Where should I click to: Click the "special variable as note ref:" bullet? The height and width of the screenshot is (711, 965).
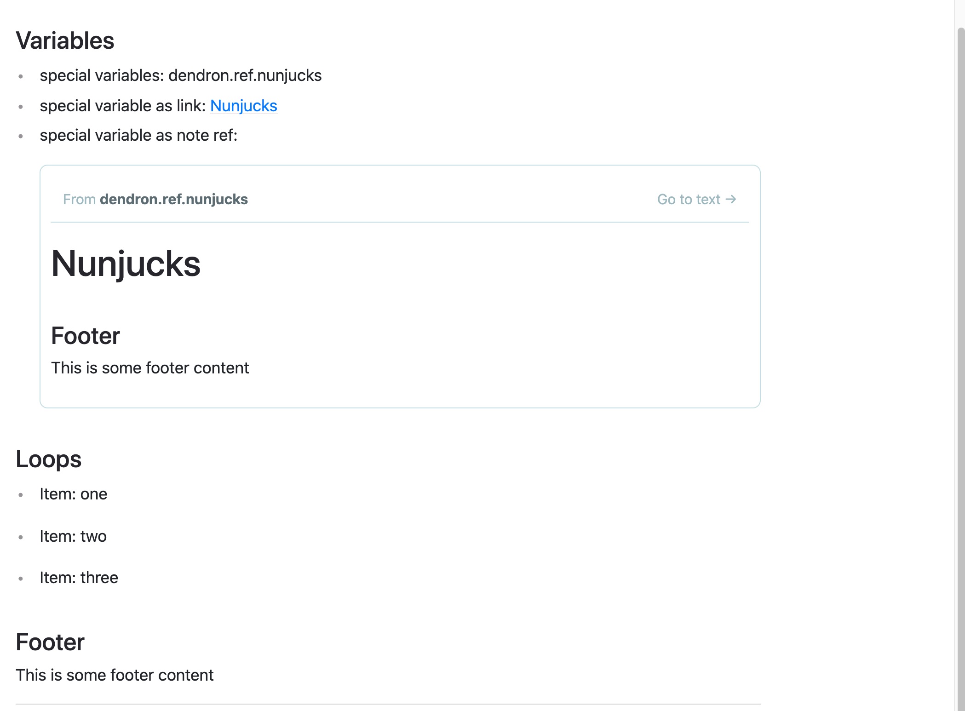pyautogui.click(x=139, y=135)
